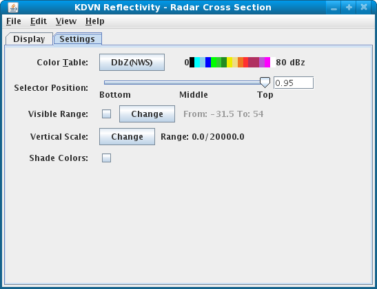The image size is (377, 289).
Task: Click the color bar preview swatch
Action: pyautogui.click(x=232, y=63)
